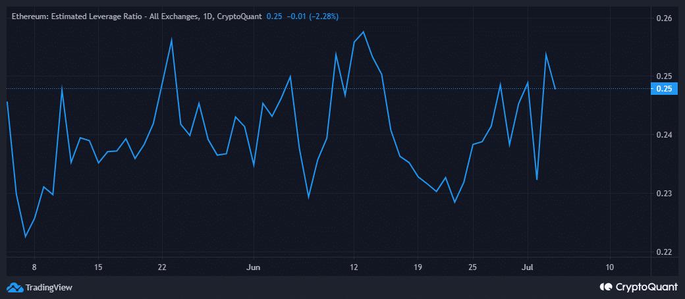Open the CryptoQuant brand text link
Screen dimensions: 685x299
coord(645,287)
